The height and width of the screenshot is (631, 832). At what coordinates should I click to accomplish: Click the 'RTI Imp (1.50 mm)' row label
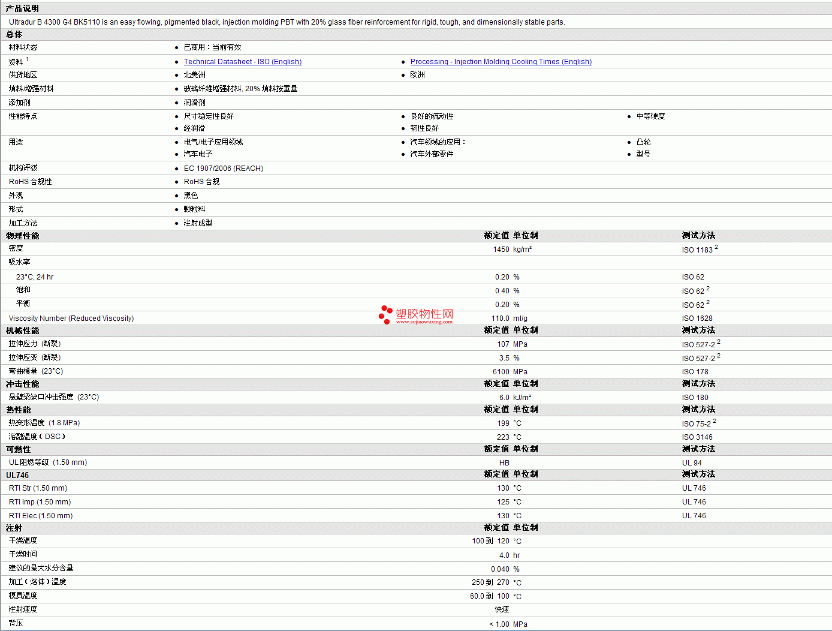40,502
